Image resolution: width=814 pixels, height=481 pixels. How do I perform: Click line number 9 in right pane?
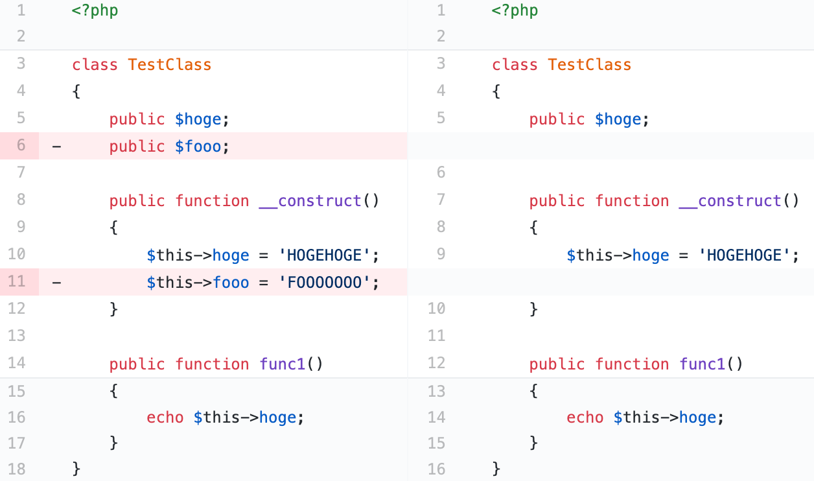(441, 254)
